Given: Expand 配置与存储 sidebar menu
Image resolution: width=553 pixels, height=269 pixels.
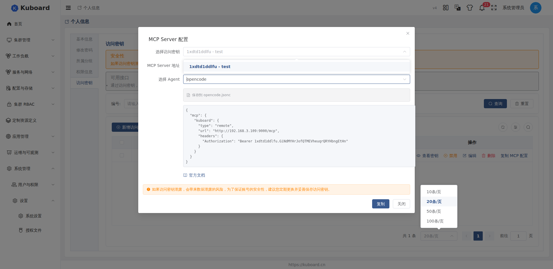Looking at the screenshot, I should pyautogui.click(x=30, y=88).
